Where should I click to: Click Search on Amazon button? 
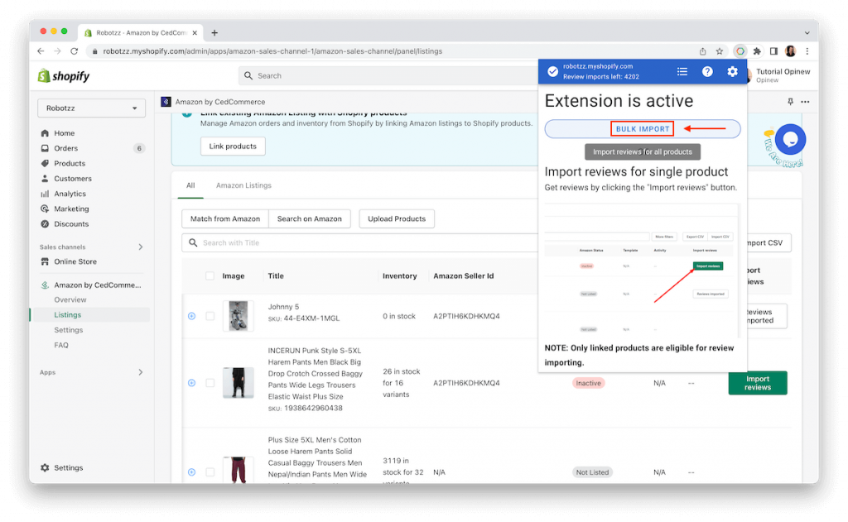(x=310, y=219)
